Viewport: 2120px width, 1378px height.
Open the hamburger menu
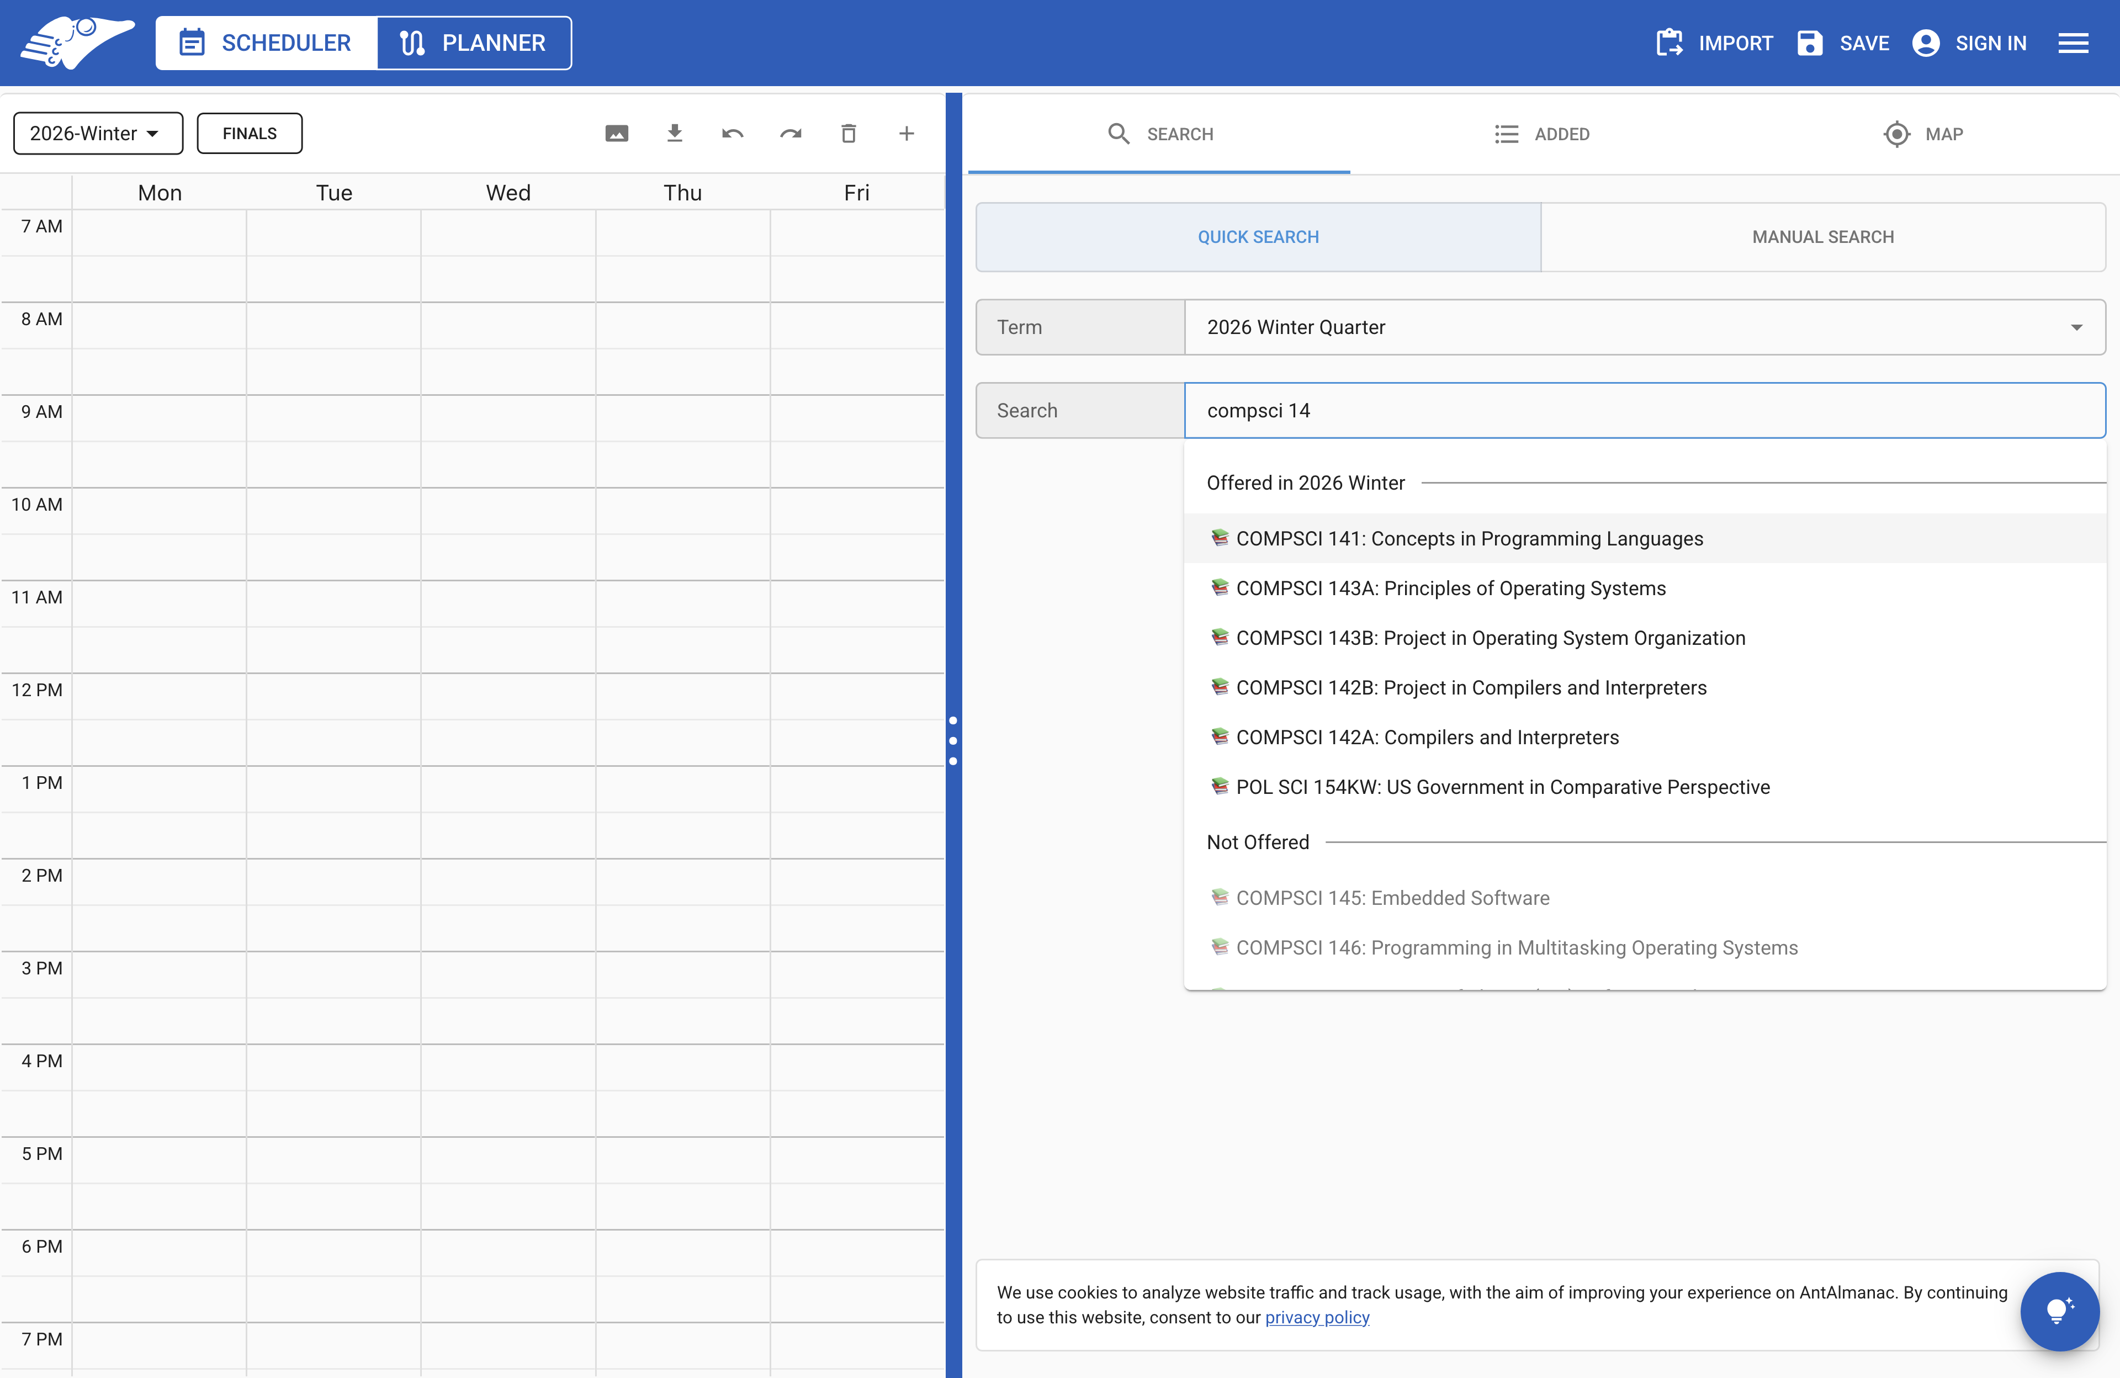(x=2075, y=42)
